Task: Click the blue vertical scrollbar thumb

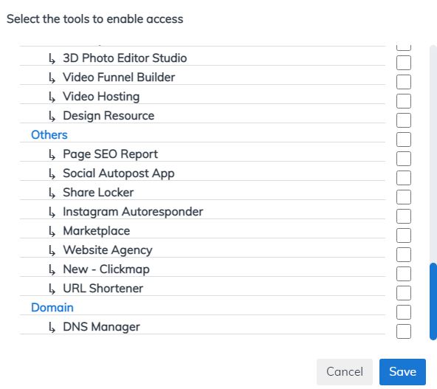Action: (x=433, y=301)
